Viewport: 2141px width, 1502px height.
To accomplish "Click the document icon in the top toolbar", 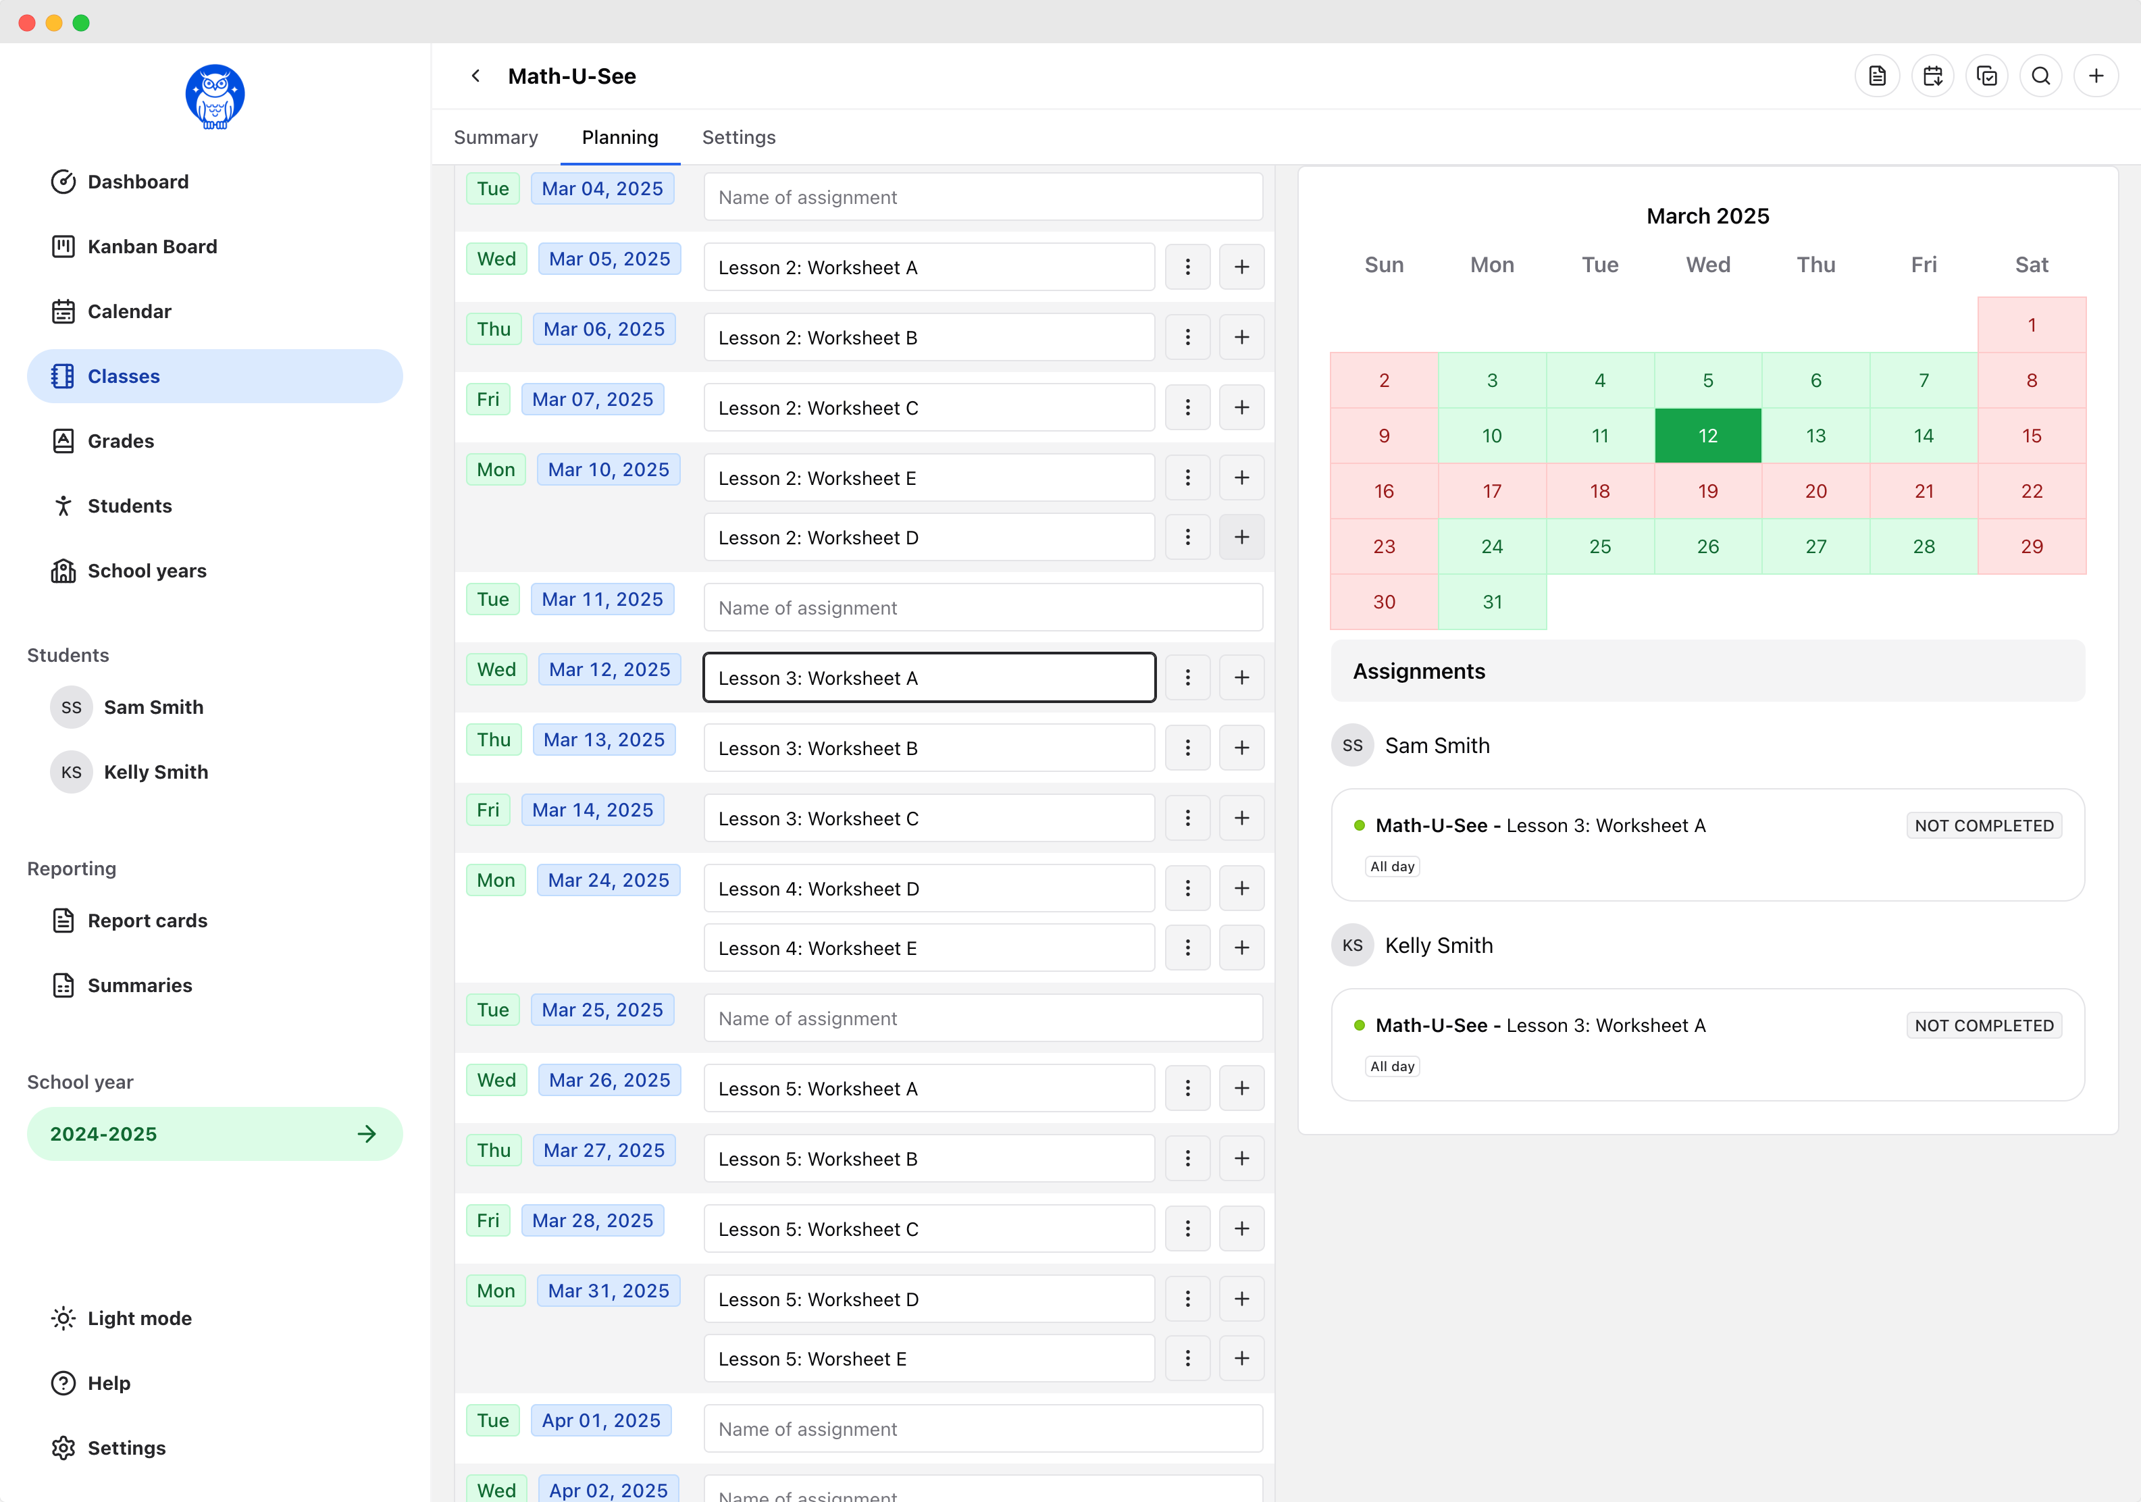I will pos(1877,76).
